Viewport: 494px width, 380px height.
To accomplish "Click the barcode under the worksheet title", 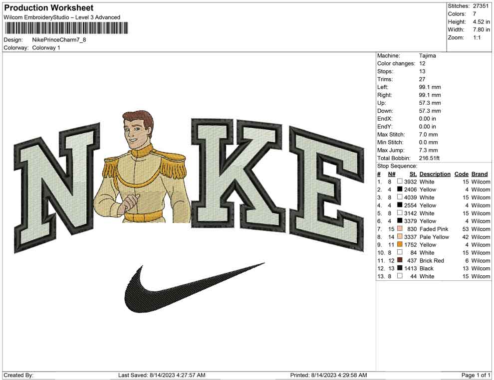I will click(66, 28).
